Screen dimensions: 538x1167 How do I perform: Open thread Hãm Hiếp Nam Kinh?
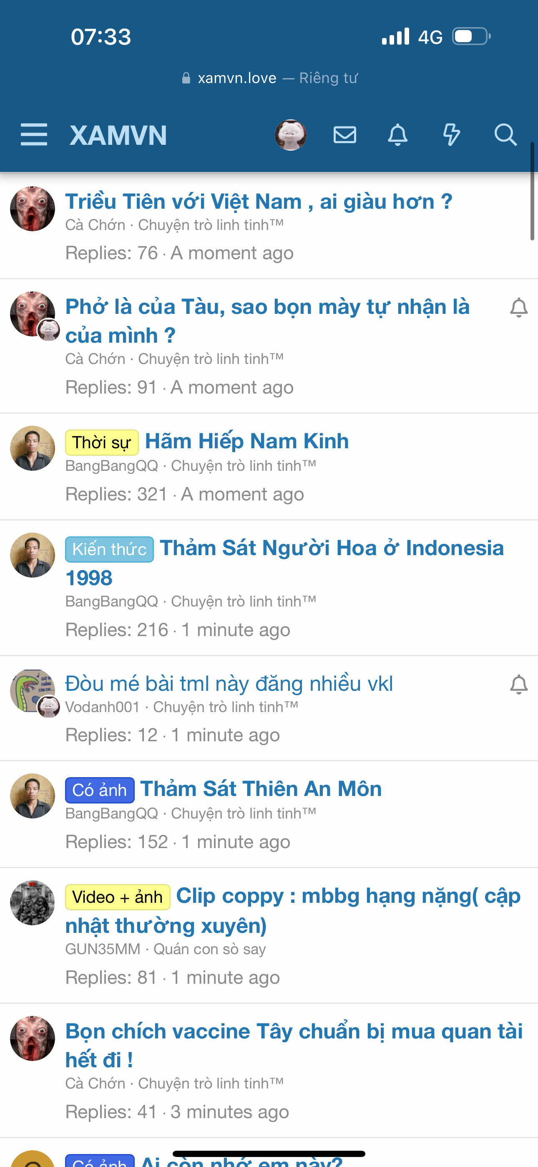[247, 441]
